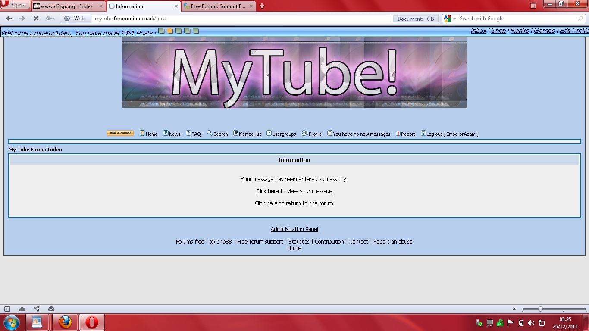Screen dimensions: 589x331
Task: Open the Report page
Action: coord(408,134)
